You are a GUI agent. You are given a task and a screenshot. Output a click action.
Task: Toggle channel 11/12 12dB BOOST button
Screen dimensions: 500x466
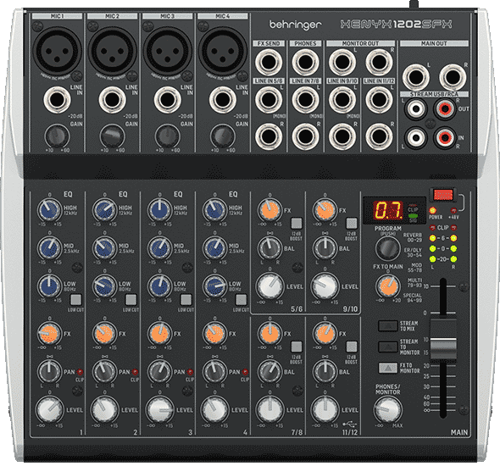click(352, 347)
